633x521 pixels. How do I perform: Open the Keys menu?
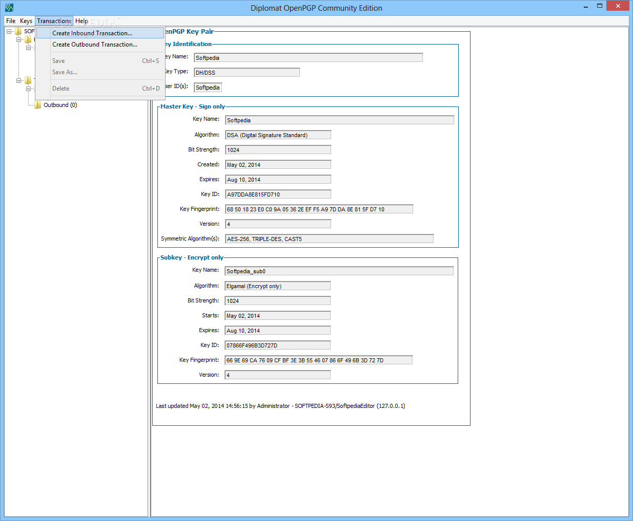pyautogui.click(x=26, y=21)
